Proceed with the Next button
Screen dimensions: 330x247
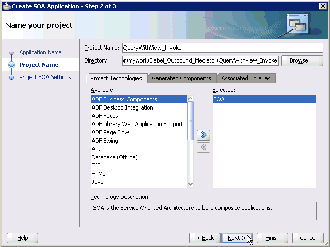pos(237,238)
